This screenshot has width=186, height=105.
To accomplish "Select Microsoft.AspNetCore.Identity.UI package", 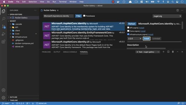I will click(x=84, y=45).
